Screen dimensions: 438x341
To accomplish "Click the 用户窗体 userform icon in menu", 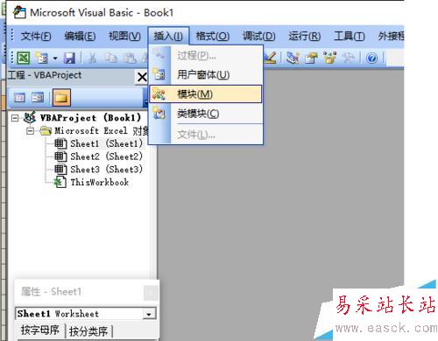I will pyautogui.click(x=159, y=74).
